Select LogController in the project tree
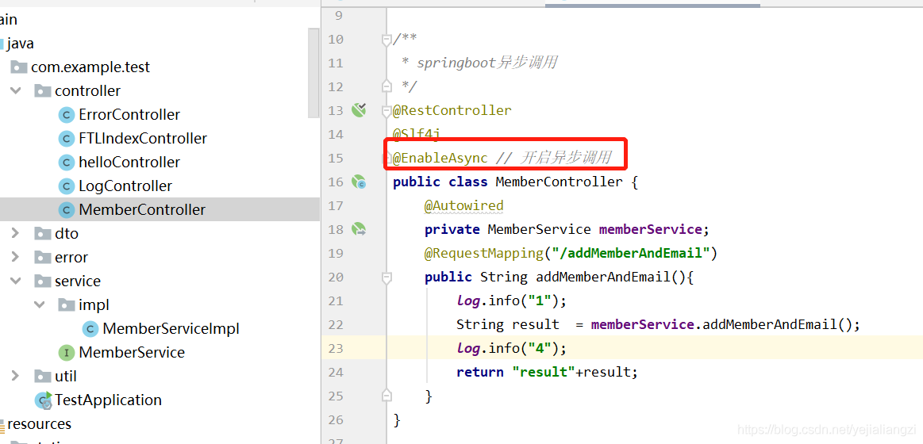This screenshot has height=444, width=923. pyautogui.click(x=125, y=186)
